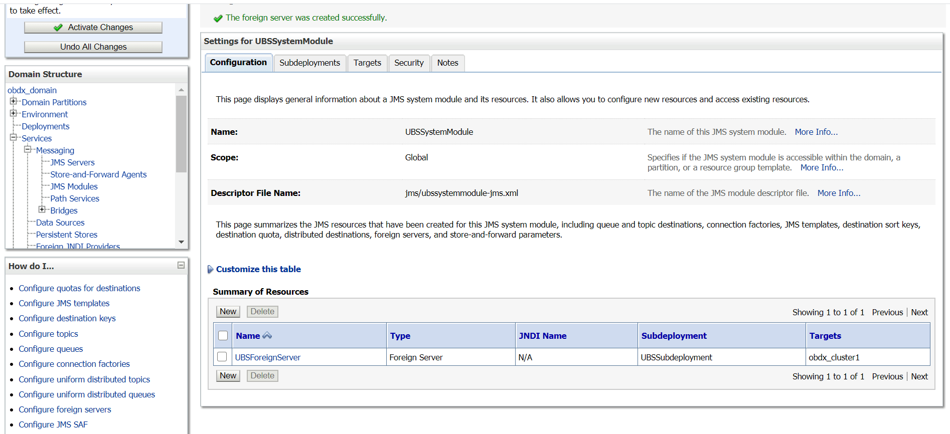Click the Undo All Changes button
The width and height of the screenshot is (950, 434).
93,47
